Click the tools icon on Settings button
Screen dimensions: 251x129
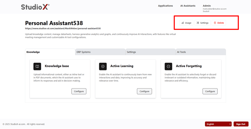click(198, 23)
